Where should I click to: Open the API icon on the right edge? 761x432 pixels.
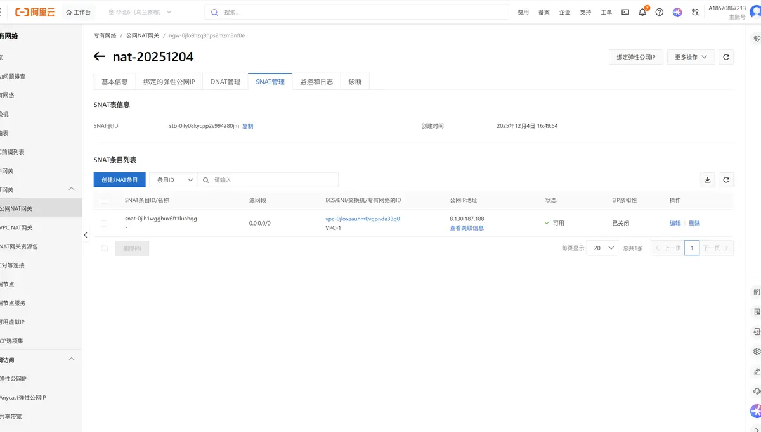click(x=757, y=293)
